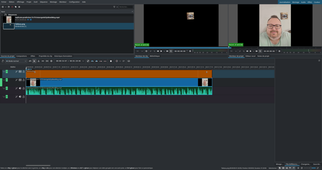Toggle effects on track A1

pyautogui.click(x=16, y=88)
